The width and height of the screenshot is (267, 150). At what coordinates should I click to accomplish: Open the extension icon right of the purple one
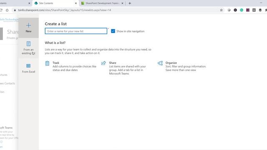pos(254,10)
